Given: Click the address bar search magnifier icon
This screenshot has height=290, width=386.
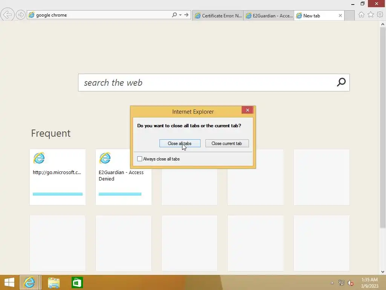Looking at the screenshot, I should (x=174, y=15).
